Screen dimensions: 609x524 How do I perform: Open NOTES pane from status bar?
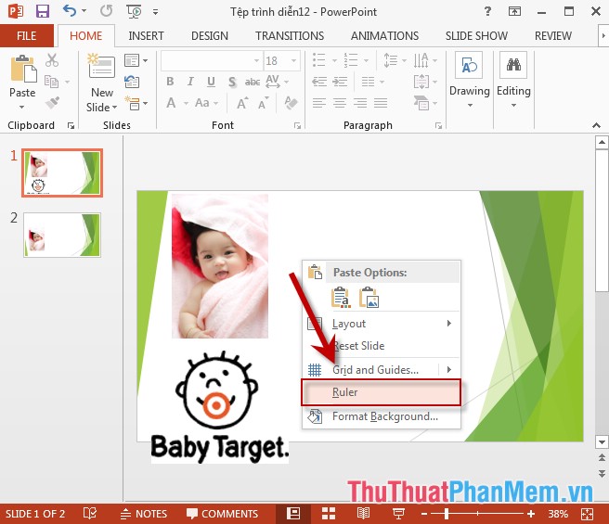point(143,514)
